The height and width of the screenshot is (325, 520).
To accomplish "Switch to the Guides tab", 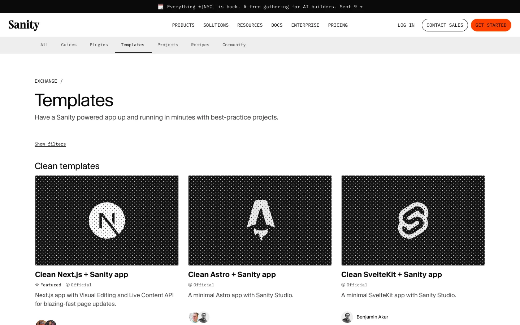I will click(69, 45).
